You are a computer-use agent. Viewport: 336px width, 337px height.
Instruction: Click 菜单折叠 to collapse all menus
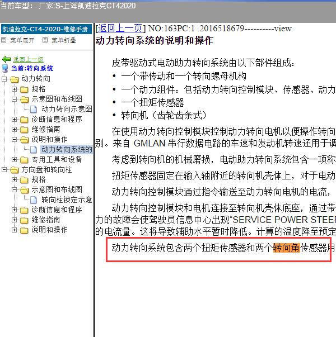coord(64,40)
